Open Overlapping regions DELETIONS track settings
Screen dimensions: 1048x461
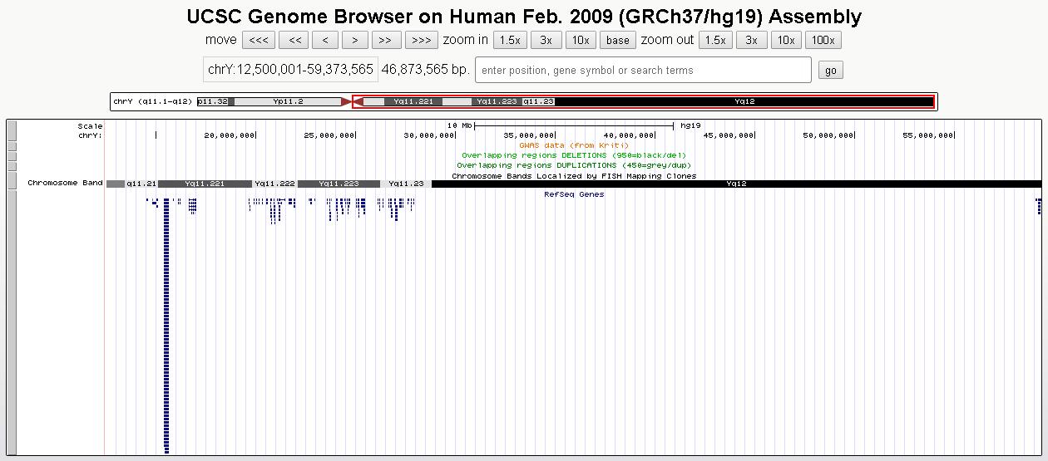pyautogui.click(x=574, y=155)
